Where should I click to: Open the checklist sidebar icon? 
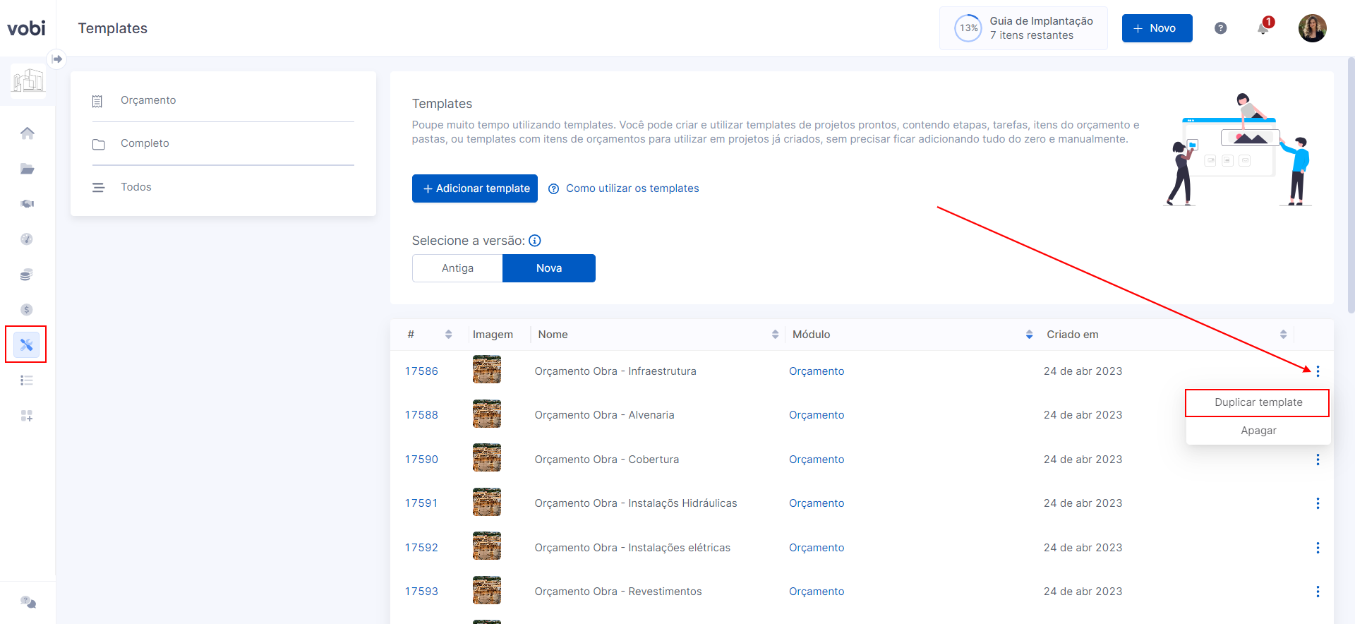[x=27, y=380]
